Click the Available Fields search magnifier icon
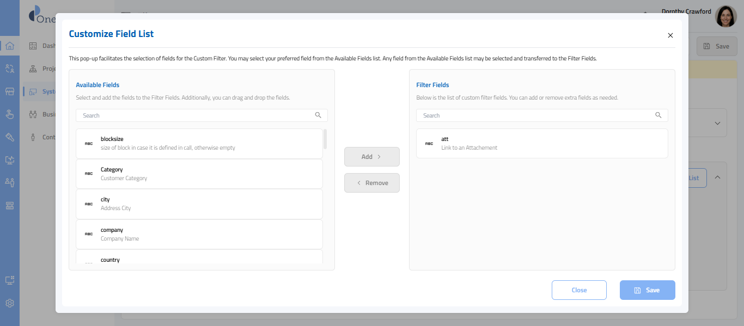The width and height of the screenshot is (744, 326). 318,115
